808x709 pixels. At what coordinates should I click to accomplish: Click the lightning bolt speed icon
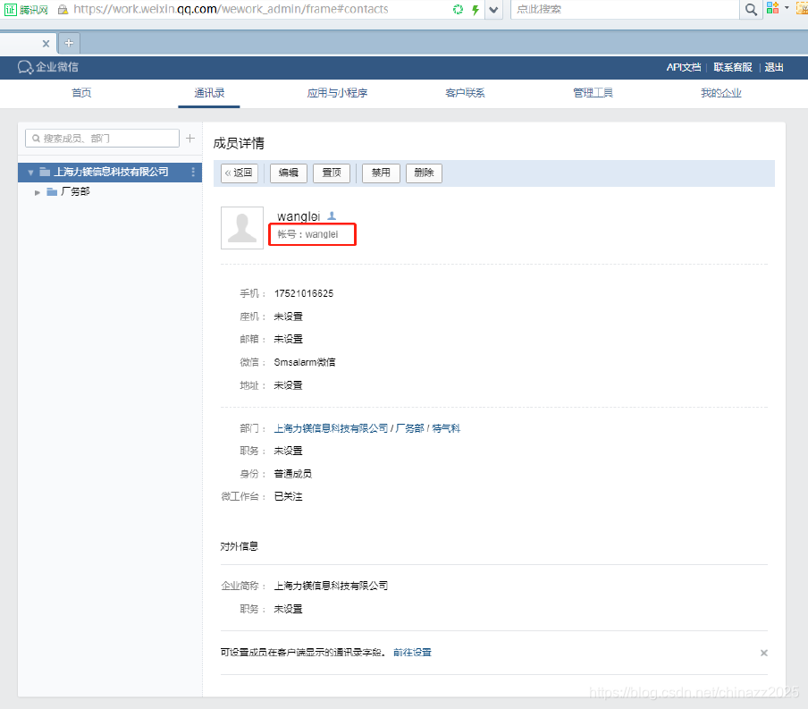coord(476,9)
